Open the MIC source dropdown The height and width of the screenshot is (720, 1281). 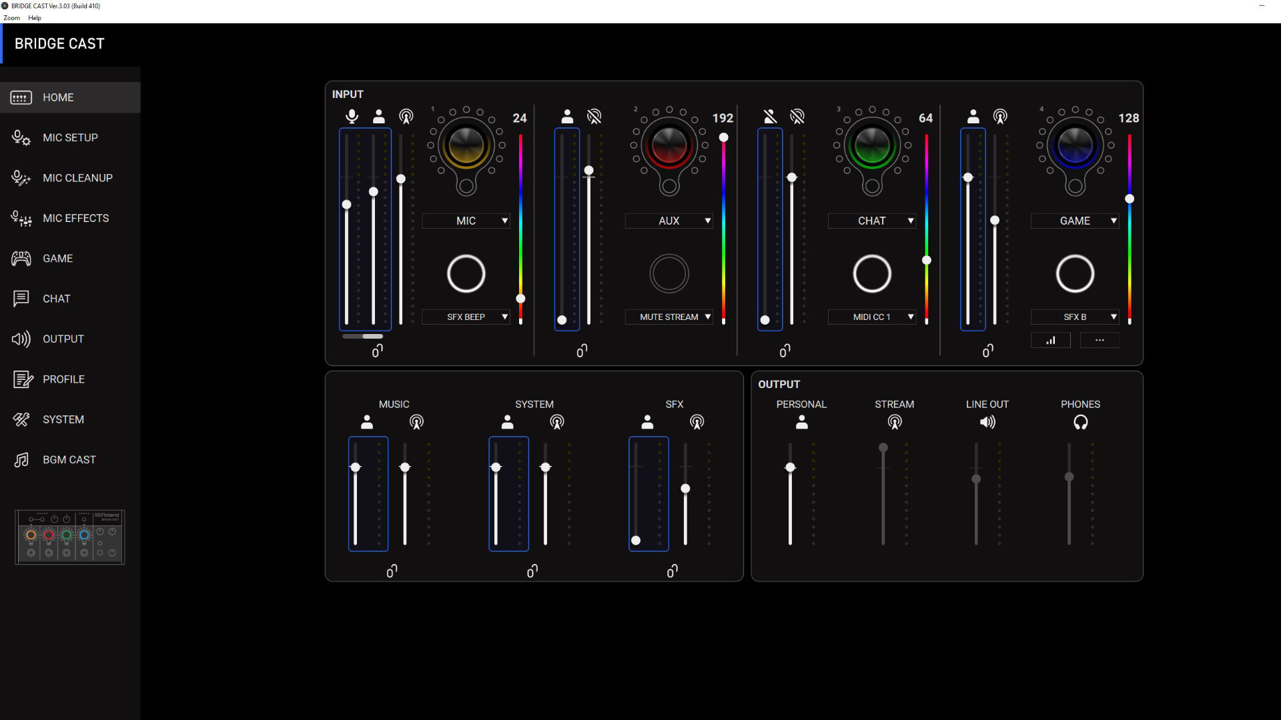pos(466,221)
